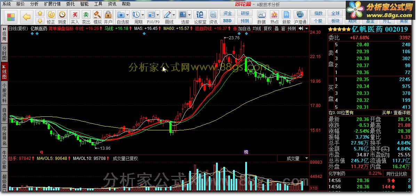The height and width of the screenshot is (196, 416).
Task: Click the 数据 PE icon
Action: [x=261, y=15]
